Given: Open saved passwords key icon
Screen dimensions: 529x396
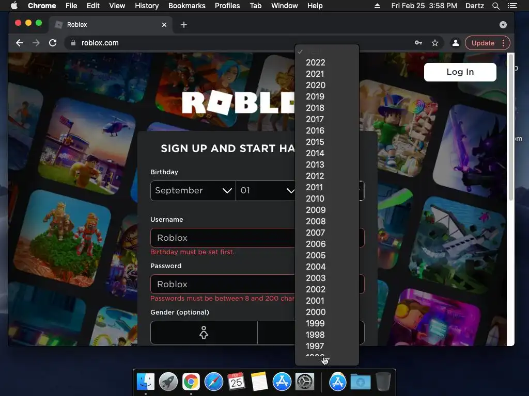Looking at the screenshot, I should click(x=418, y=43).
